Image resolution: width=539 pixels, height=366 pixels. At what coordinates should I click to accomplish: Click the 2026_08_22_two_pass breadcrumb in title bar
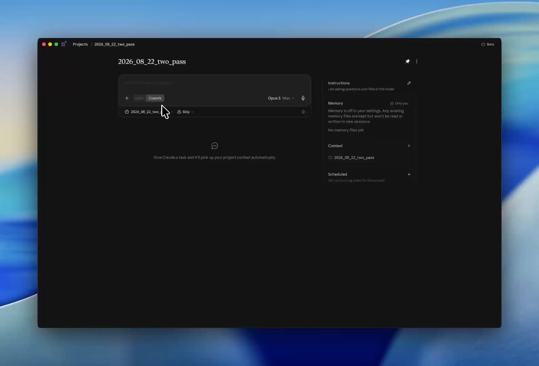point(115,44)
